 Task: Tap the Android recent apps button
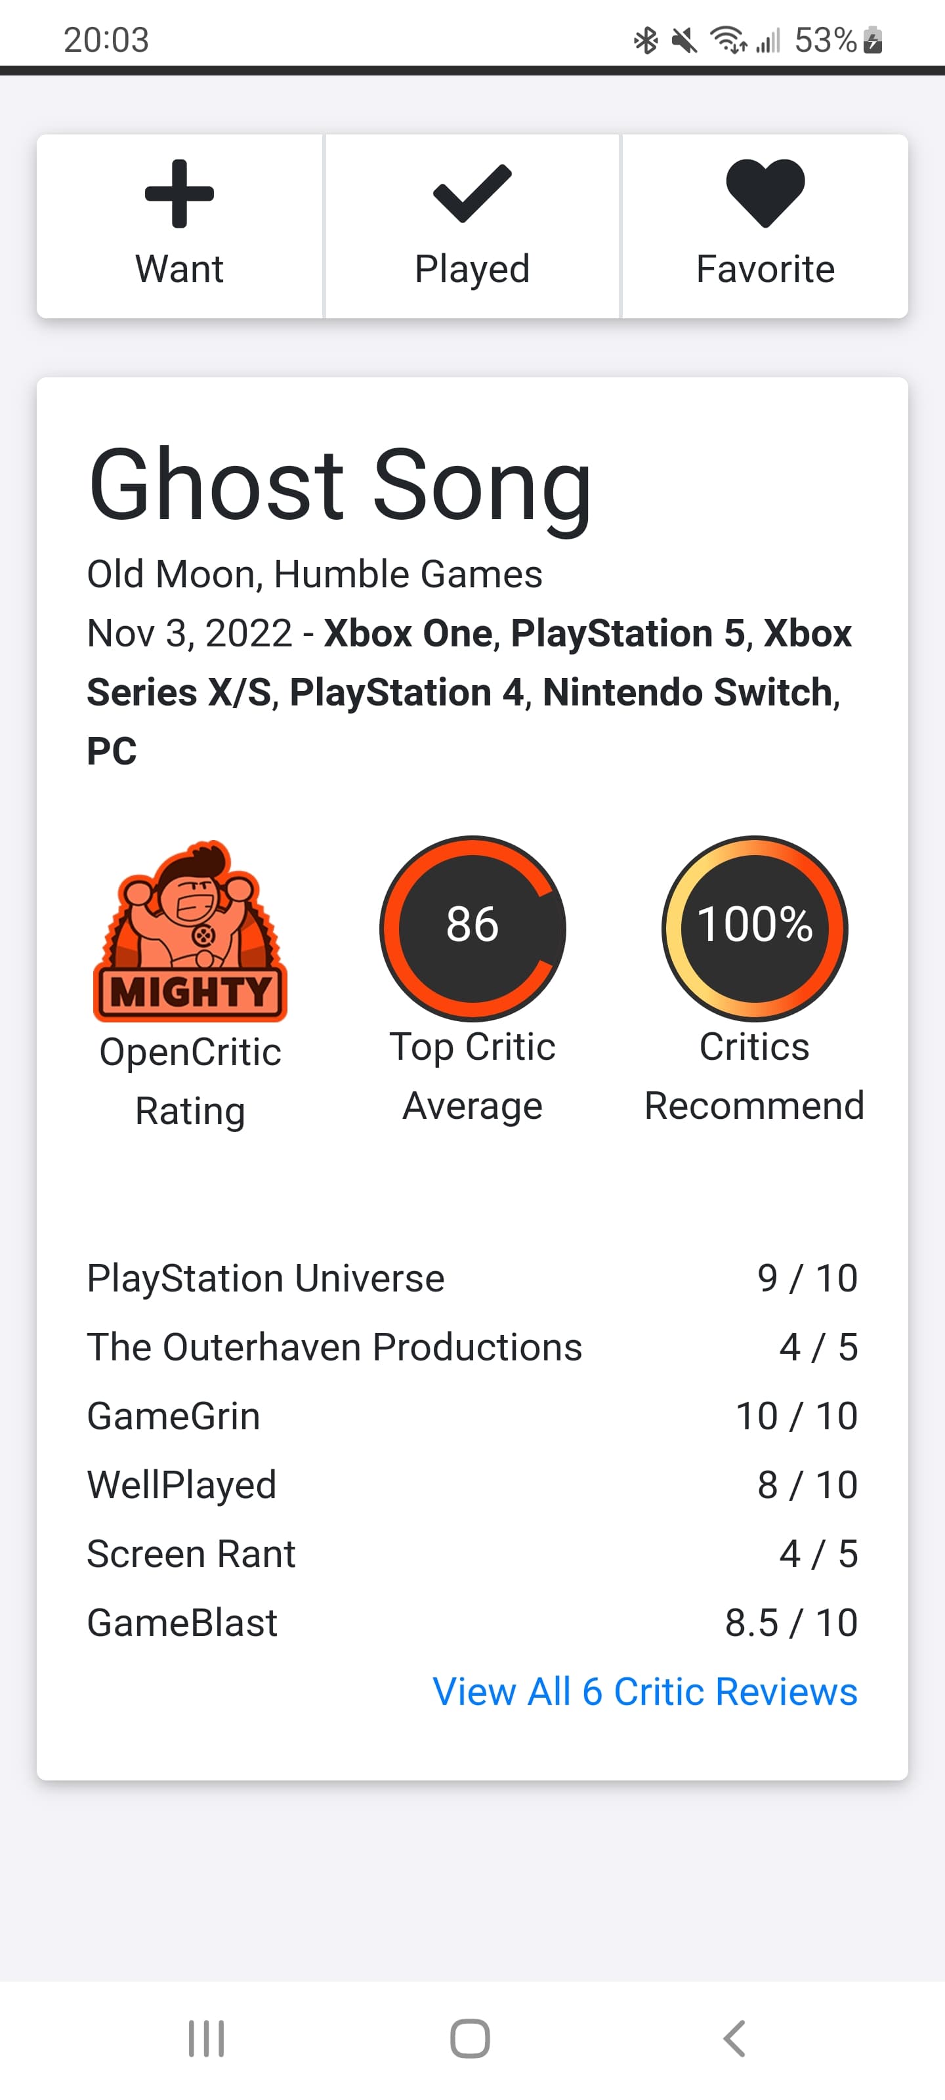[206, 2038]
